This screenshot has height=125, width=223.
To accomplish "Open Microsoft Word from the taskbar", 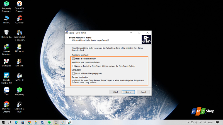I will click(43, 122).
